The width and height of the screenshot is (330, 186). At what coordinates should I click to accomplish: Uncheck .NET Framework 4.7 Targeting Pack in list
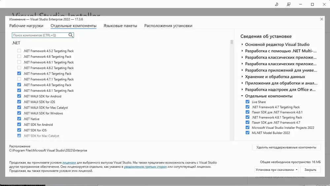pos(19,73)
